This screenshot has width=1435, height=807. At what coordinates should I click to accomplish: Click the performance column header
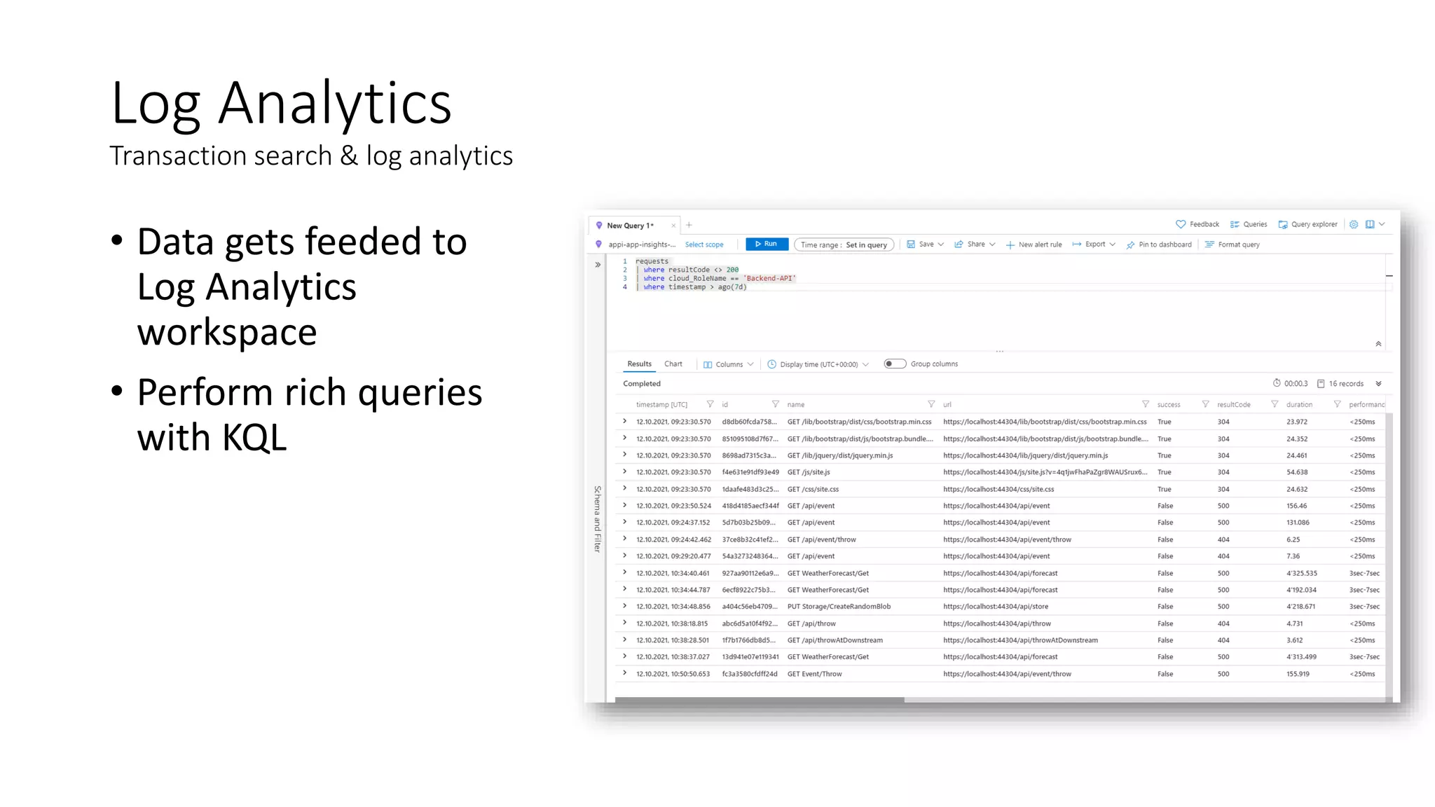pos(1366,404)
